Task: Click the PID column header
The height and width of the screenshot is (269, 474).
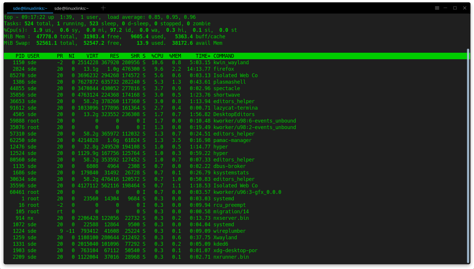Action: tap(20, 56)
